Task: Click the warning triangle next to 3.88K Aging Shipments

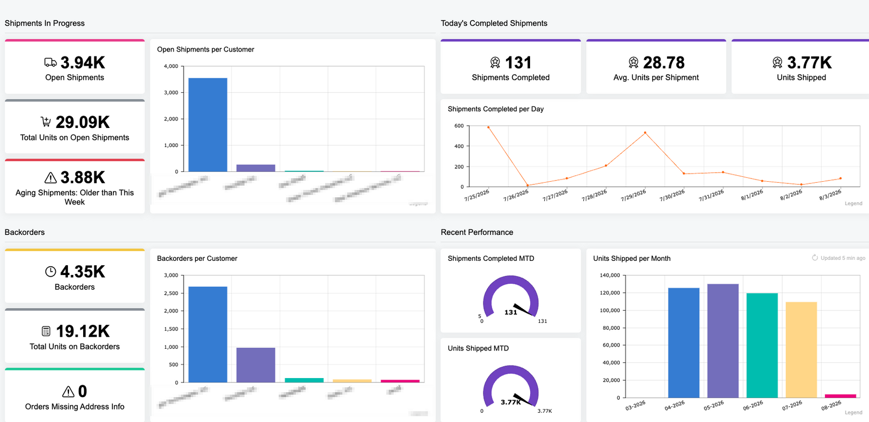Action: [51, 177]
